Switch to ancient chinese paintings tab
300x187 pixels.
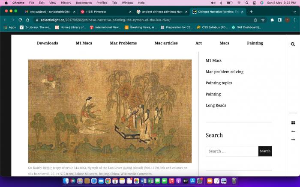[162, 12]
